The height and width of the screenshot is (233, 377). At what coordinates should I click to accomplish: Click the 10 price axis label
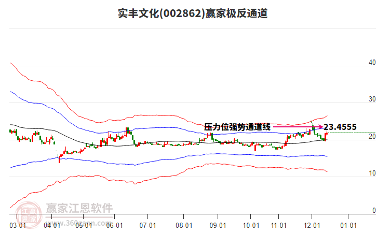[372, 173]
